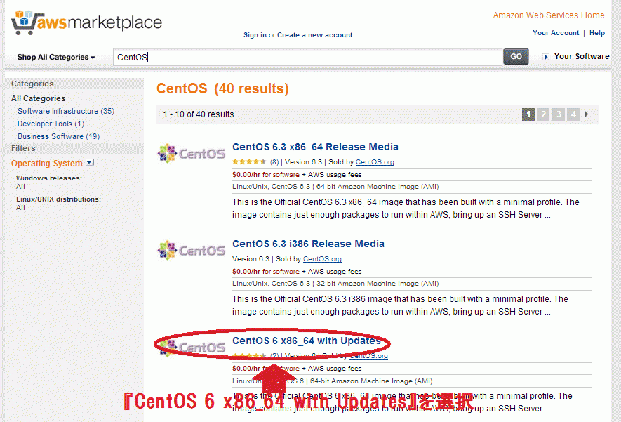Open the Help link
Viewport: 621px width, 422px height.
coord(597,33)
